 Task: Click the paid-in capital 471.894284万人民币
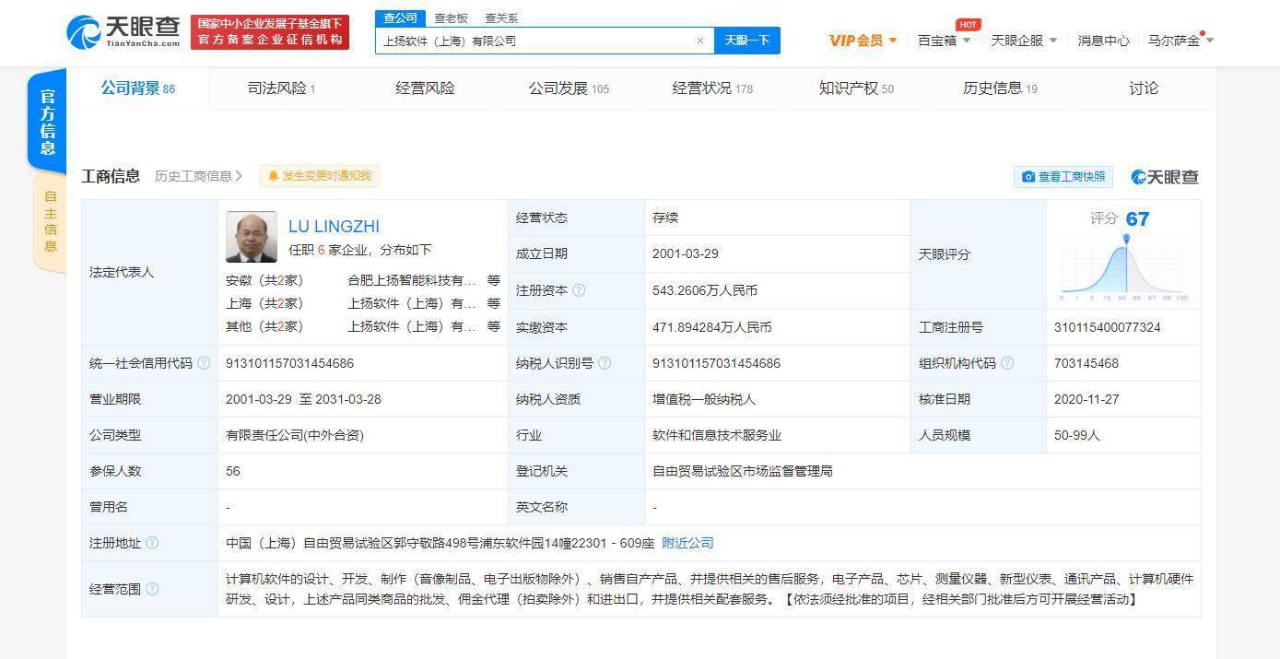pyautogui.click(x=711, y=327)
